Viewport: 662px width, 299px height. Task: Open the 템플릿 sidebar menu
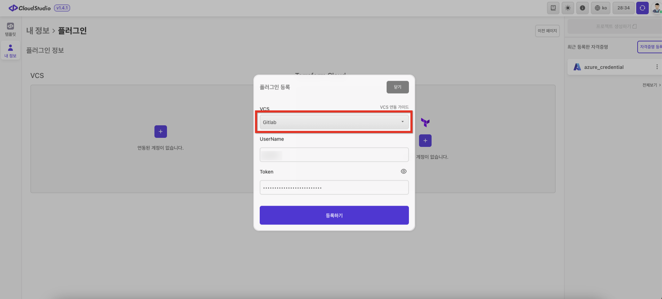(x=10, y=29)
